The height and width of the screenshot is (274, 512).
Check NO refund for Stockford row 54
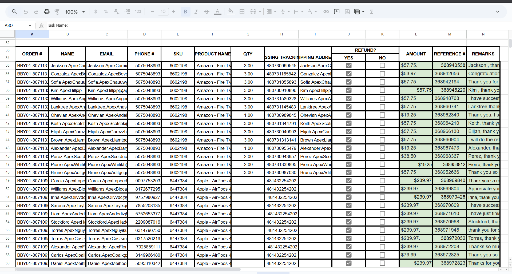[382, 222]
